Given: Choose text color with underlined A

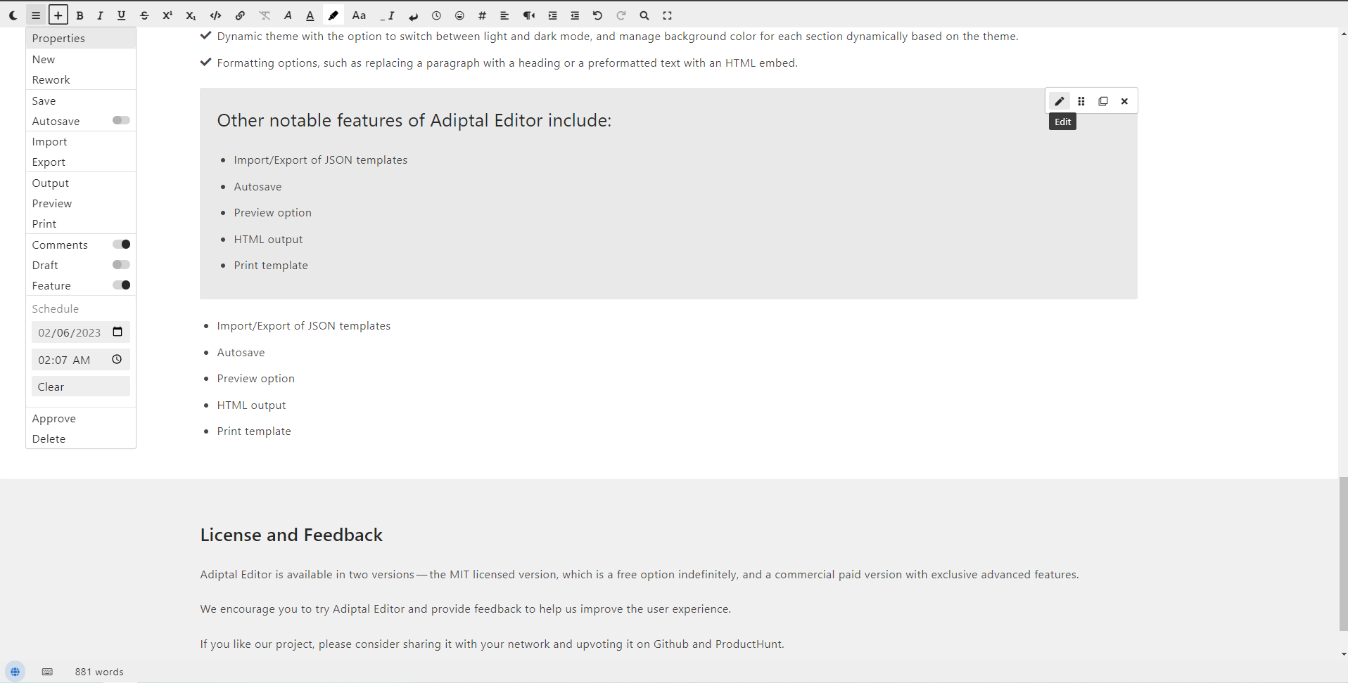Looking at the screenshot, I should [310, 15].
